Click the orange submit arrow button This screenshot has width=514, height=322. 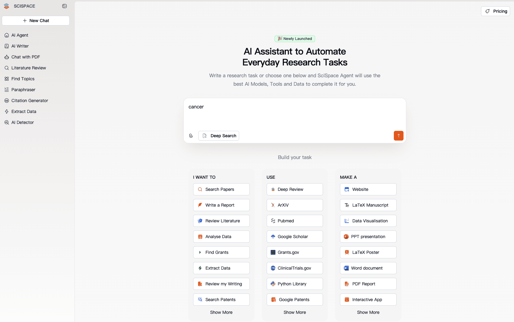(x=398, y=136)
